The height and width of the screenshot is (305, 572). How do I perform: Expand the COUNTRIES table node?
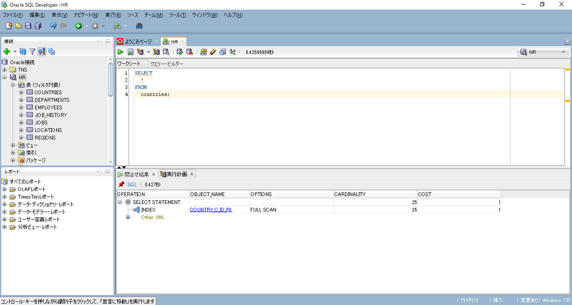(x=21, y=92)
